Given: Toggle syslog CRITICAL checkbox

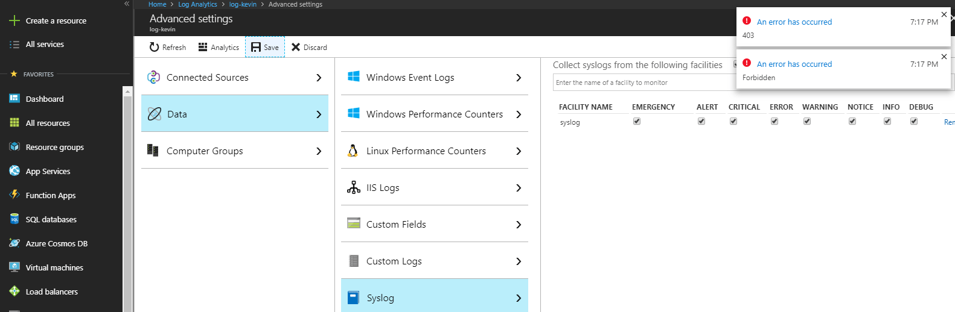Looking at the screenshot, I should click(x=733, y=122).
